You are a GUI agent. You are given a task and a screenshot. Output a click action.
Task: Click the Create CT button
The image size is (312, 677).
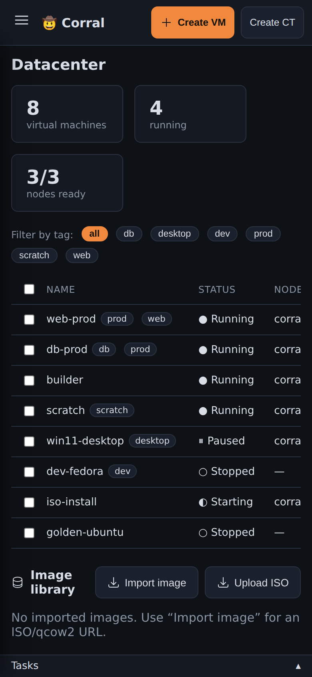coord(272,22)
